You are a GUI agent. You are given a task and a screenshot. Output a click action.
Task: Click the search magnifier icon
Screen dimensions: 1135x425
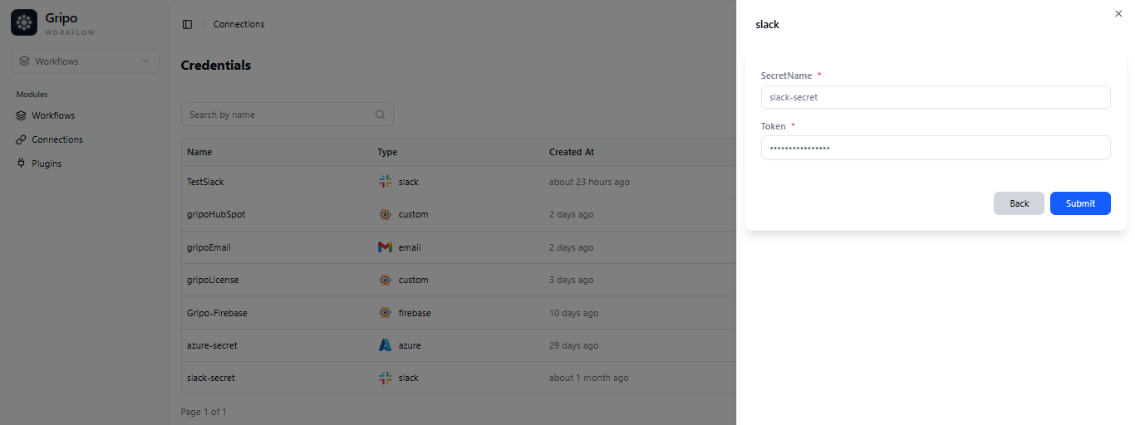coord(380,115)
